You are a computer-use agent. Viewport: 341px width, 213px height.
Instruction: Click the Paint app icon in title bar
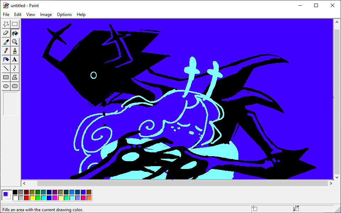(x=6, y=5)
